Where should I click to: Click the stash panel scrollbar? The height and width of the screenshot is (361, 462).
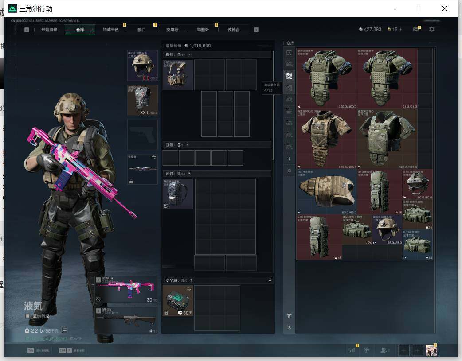tap(435, 190)
